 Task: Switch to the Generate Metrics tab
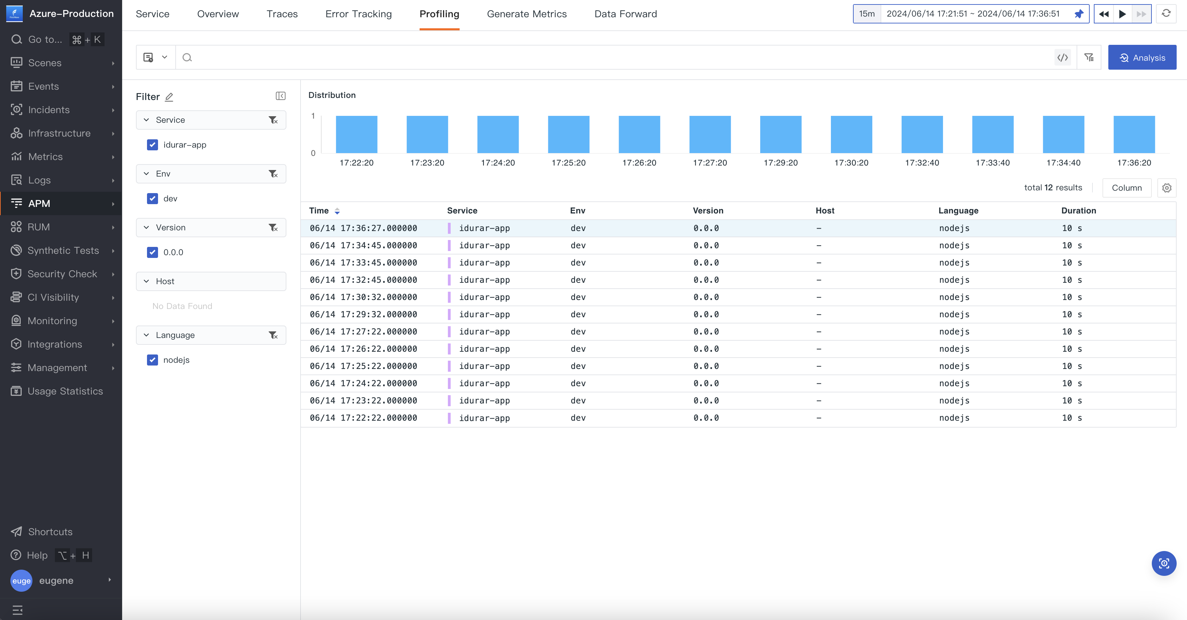point(527,14)
